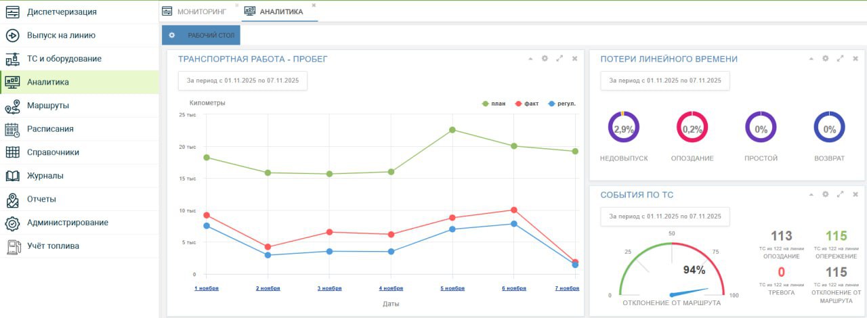The width and height of the screenshot is (867, 318).
Task: Open the Справочники menu item
Action: point(53,152)
